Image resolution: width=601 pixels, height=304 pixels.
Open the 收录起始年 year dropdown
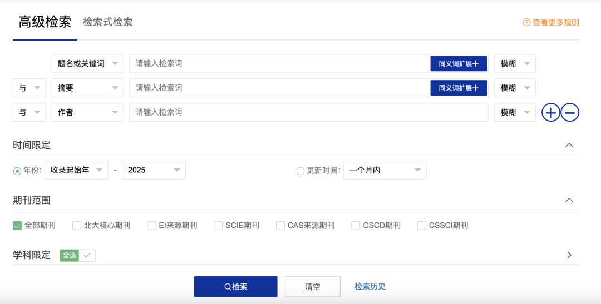(x=76, y=170)
